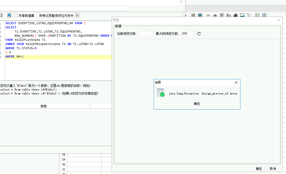Click the SQL line starting 'INNER JOIN tblWIPDispatchstate'
Image resolution: width=286 pixels, height=174 pixels.
point(55,44)
